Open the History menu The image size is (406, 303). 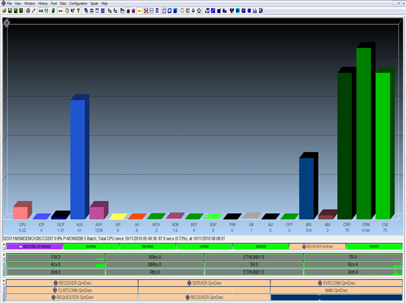coord(42,3)
